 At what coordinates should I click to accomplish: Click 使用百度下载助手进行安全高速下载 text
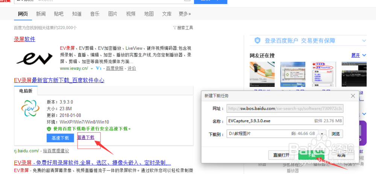coord(92,129)
